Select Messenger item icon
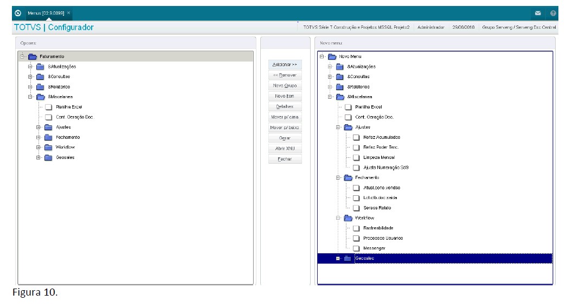 click(356, 248)
